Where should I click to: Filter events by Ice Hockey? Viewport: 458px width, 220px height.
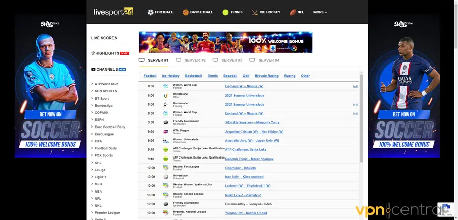pos(170,76)
